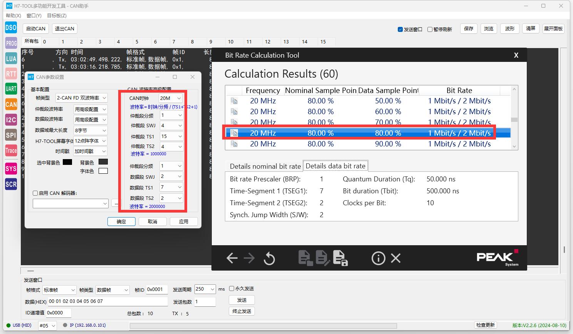
Task: Click the Calculation Results scrollbar down arrow
Action: click(514, 146)
